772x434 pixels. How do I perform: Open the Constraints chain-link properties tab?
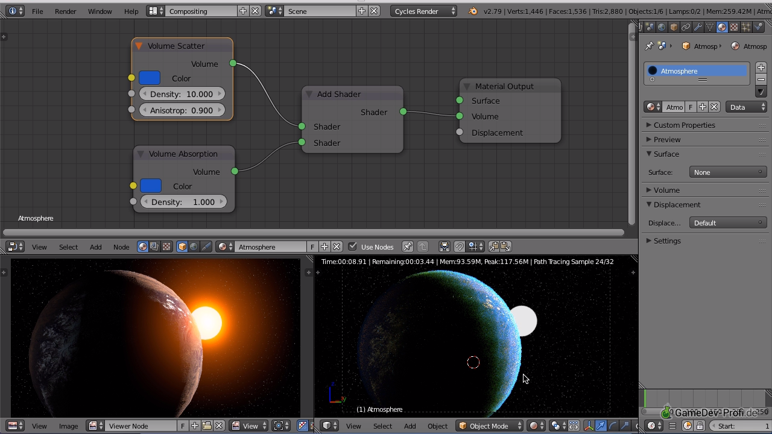click(x=686, y=27)
